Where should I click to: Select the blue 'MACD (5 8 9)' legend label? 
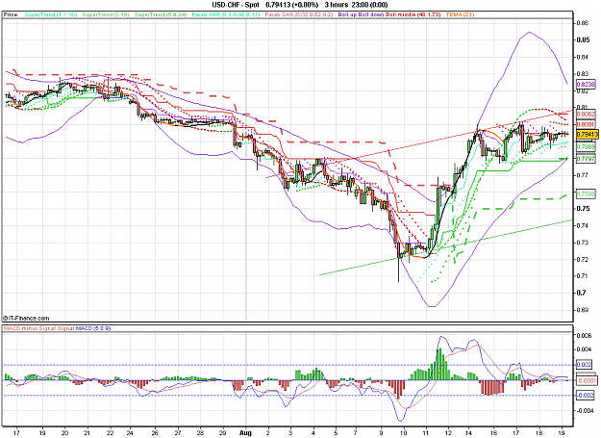tap(93, 328)
